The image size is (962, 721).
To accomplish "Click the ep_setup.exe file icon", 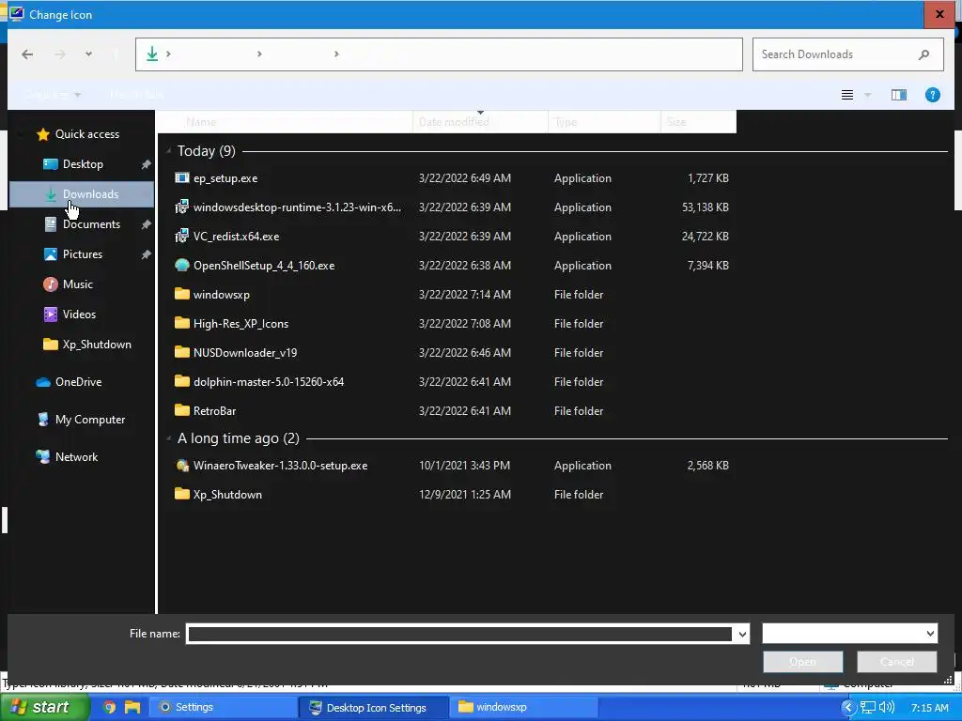I will tap(181, 177).
